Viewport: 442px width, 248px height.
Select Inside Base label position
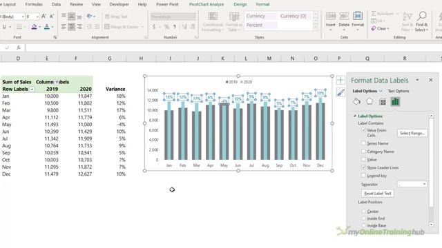(363, 225)
